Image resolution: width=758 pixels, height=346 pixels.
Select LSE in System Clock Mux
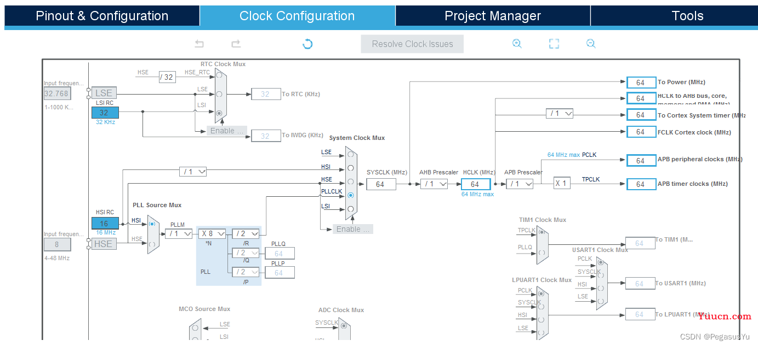tap(351, 154)
